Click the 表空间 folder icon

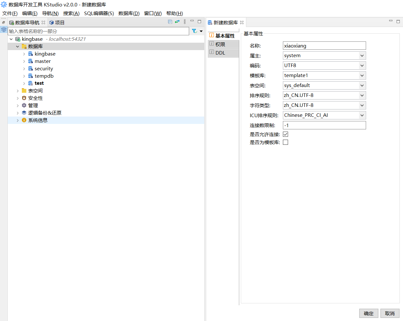(24, 91)
